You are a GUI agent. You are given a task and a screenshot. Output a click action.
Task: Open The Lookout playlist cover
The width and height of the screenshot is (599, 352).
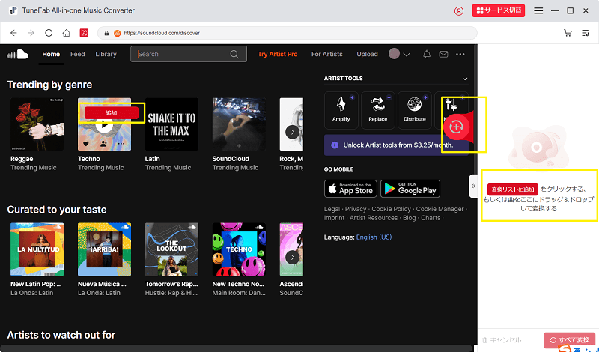tap(171, 249)
